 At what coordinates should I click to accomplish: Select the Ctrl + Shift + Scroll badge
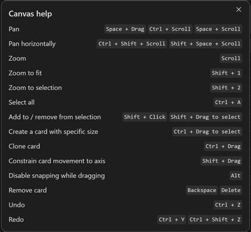pos(132,44)
